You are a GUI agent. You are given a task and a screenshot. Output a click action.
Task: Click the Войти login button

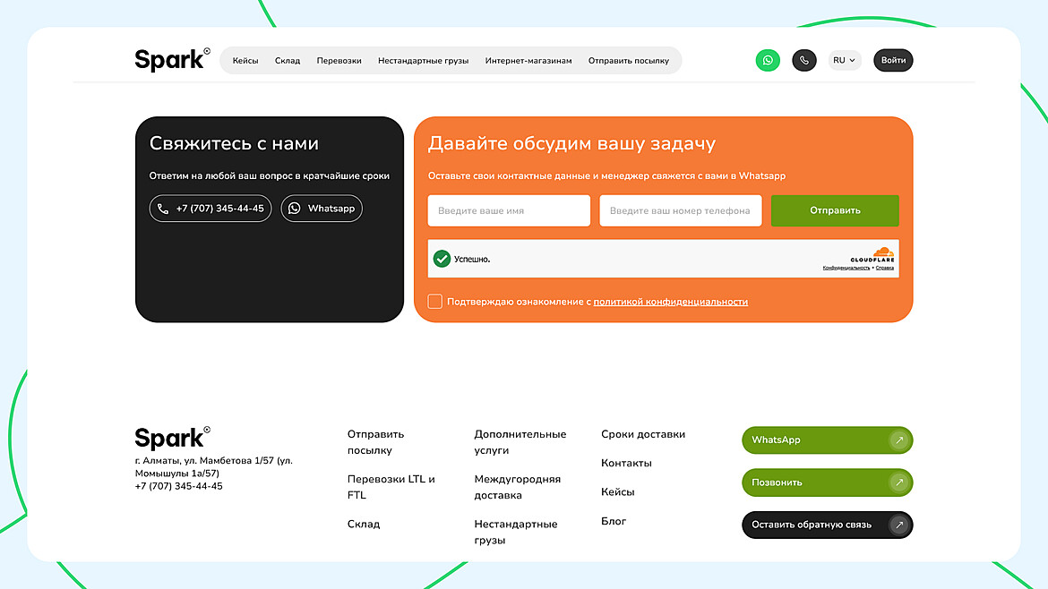(893, 60)
